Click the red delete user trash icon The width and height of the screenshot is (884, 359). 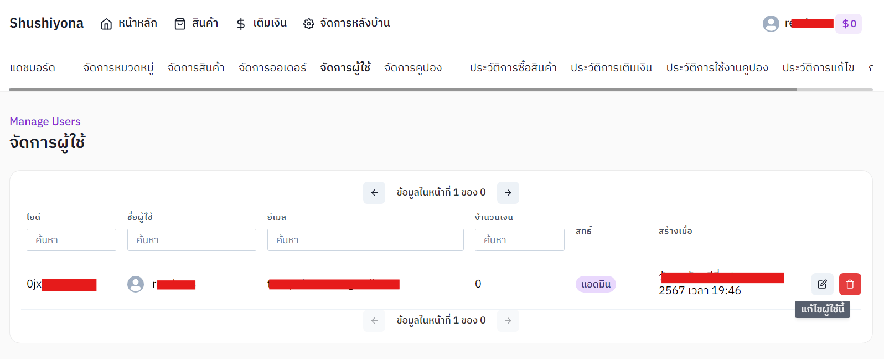point(850,284)
